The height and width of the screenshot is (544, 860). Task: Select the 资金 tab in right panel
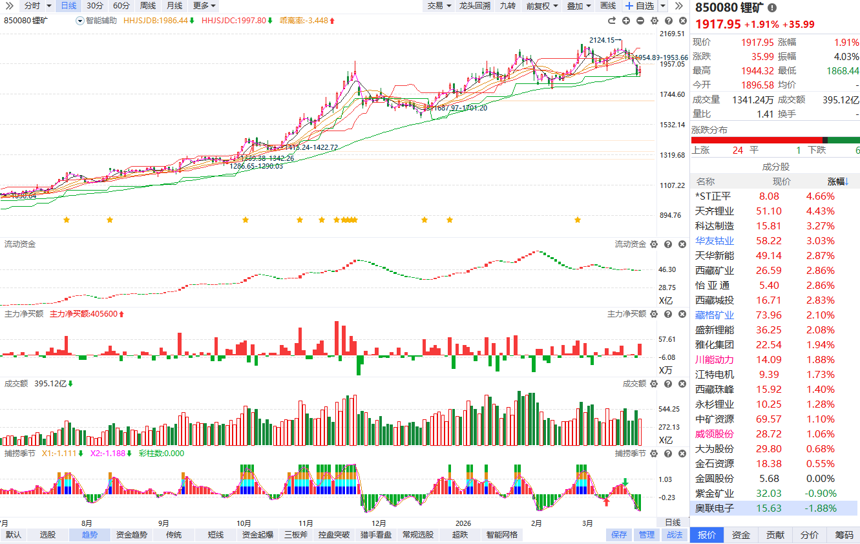(x=741, y=535)
